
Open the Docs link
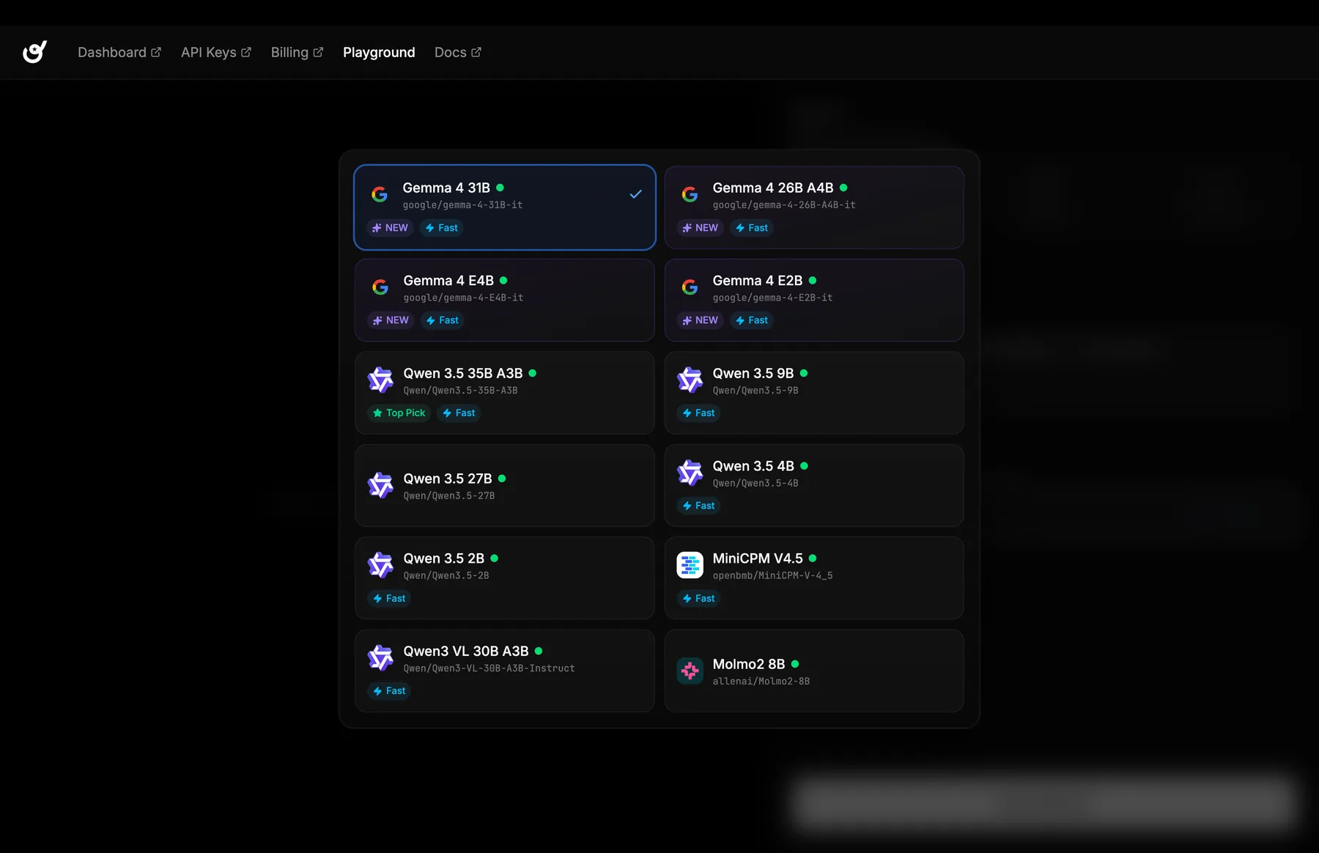click(x=458, y=52)
